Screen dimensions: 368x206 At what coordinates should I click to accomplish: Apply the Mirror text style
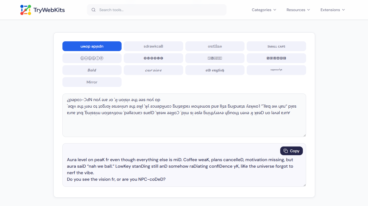click(92, 82)
